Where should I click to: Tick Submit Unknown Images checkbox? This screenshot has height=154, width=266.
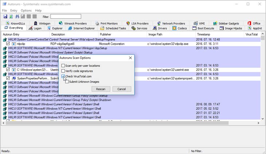[67, 82]
